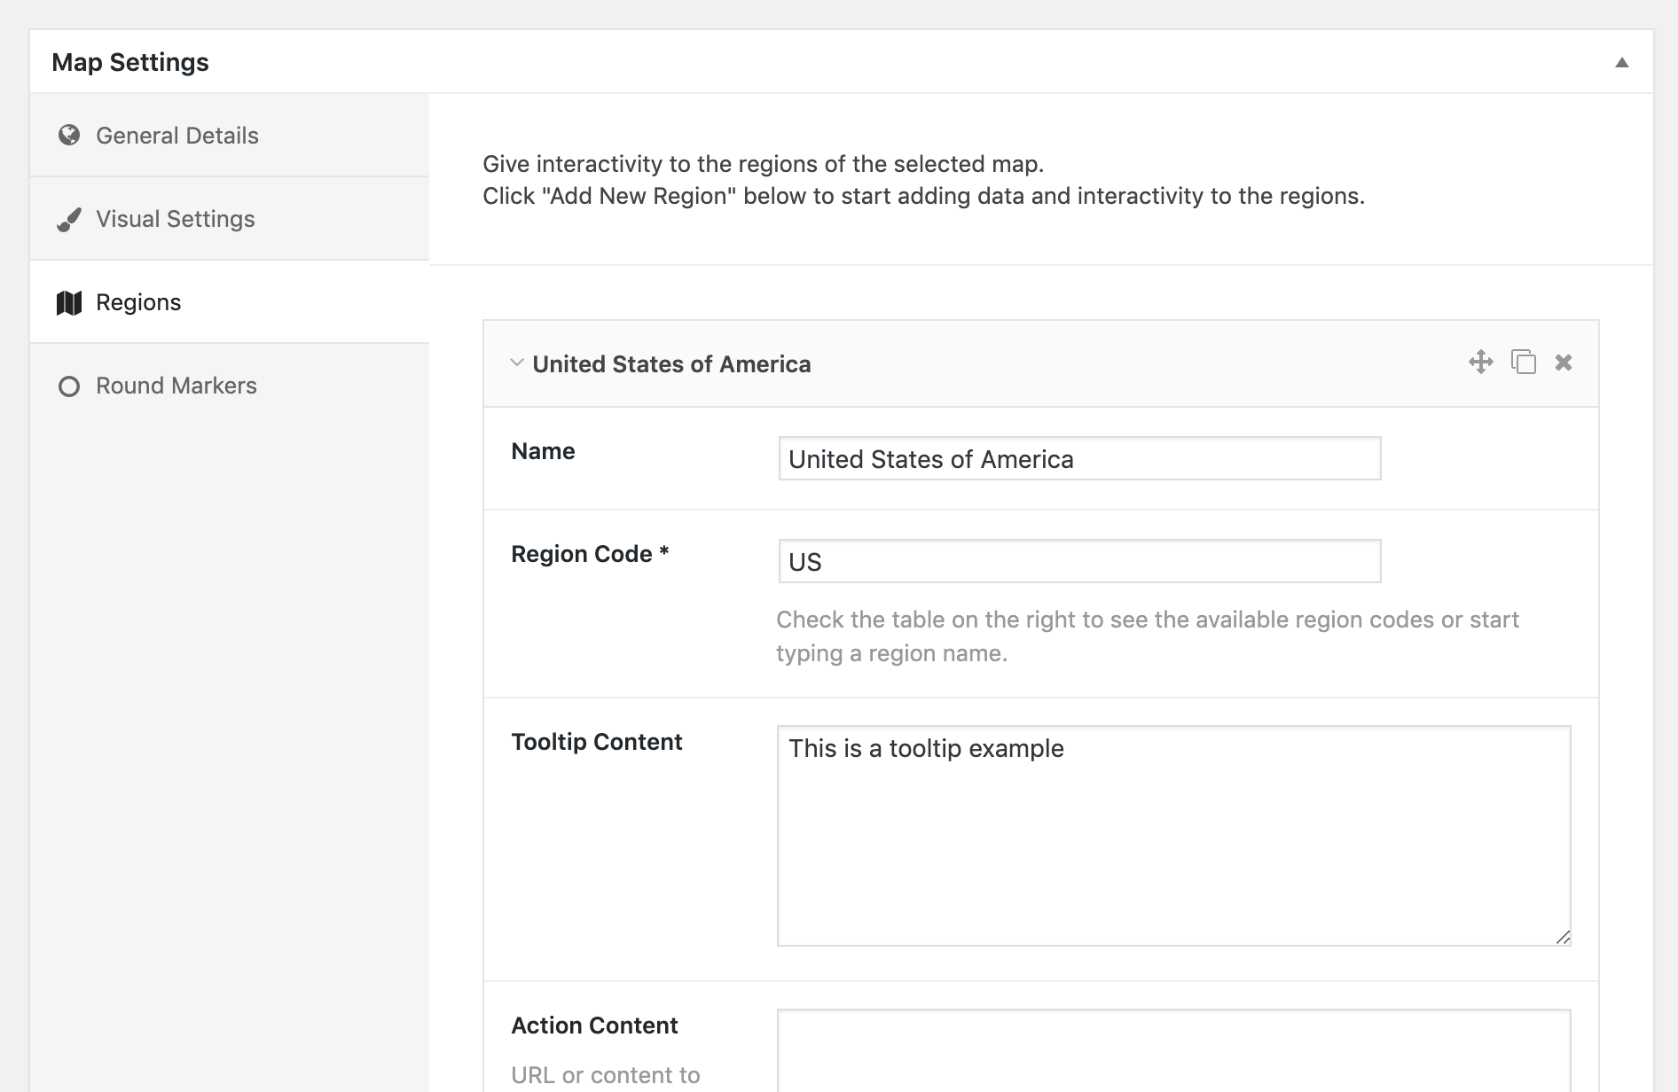
Task: Open the Round Markers tab
Action: click(x=229, y=386)
